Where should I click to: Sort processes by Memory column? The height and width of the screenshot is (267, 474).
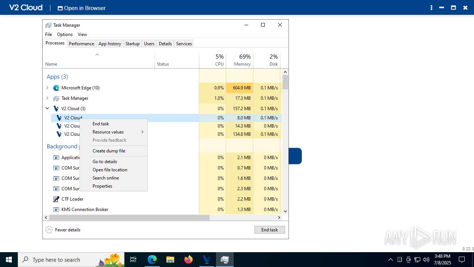pyautogui.click(x=240, y=60)
